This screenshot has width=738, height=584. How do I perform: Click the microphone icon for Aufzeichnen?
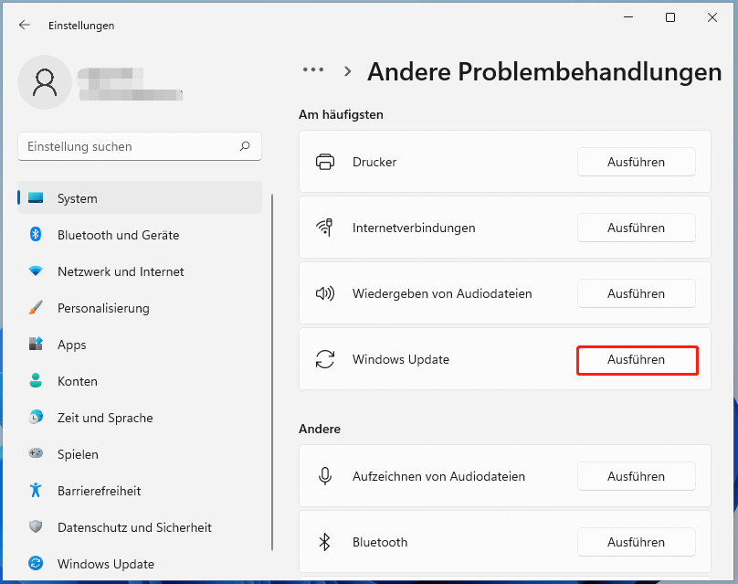pyautogui.click(x=325, y=476)
